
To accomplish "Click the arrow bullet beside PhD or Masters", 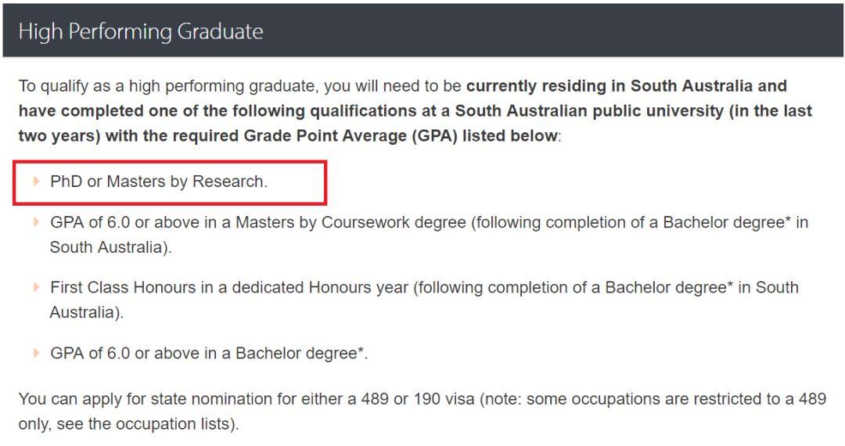I will click(36, 181).
